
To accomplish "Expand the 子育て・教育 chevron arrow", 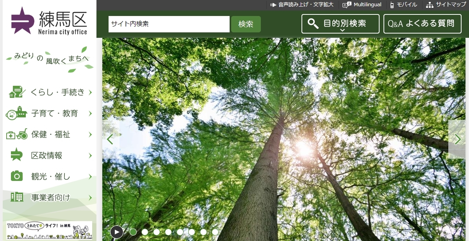I will tap(90, 113).
